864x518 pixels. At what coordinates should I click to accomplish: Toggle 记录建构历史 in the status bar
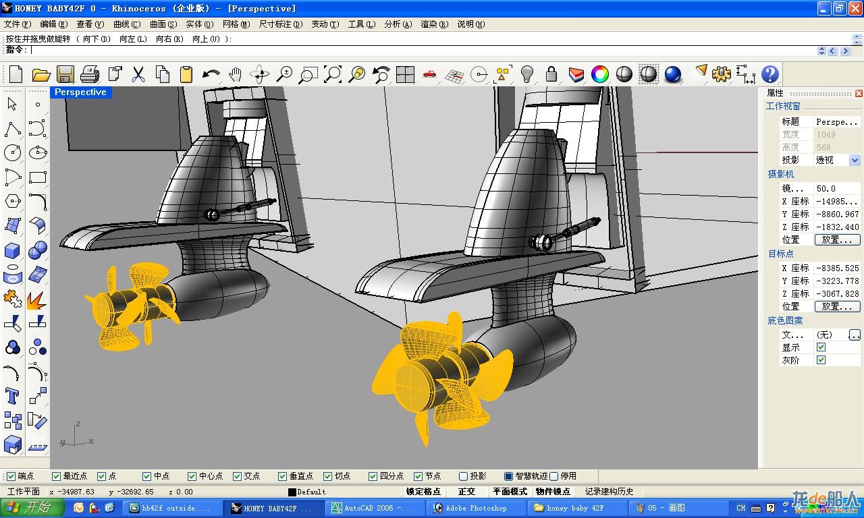tap(610, 492)
